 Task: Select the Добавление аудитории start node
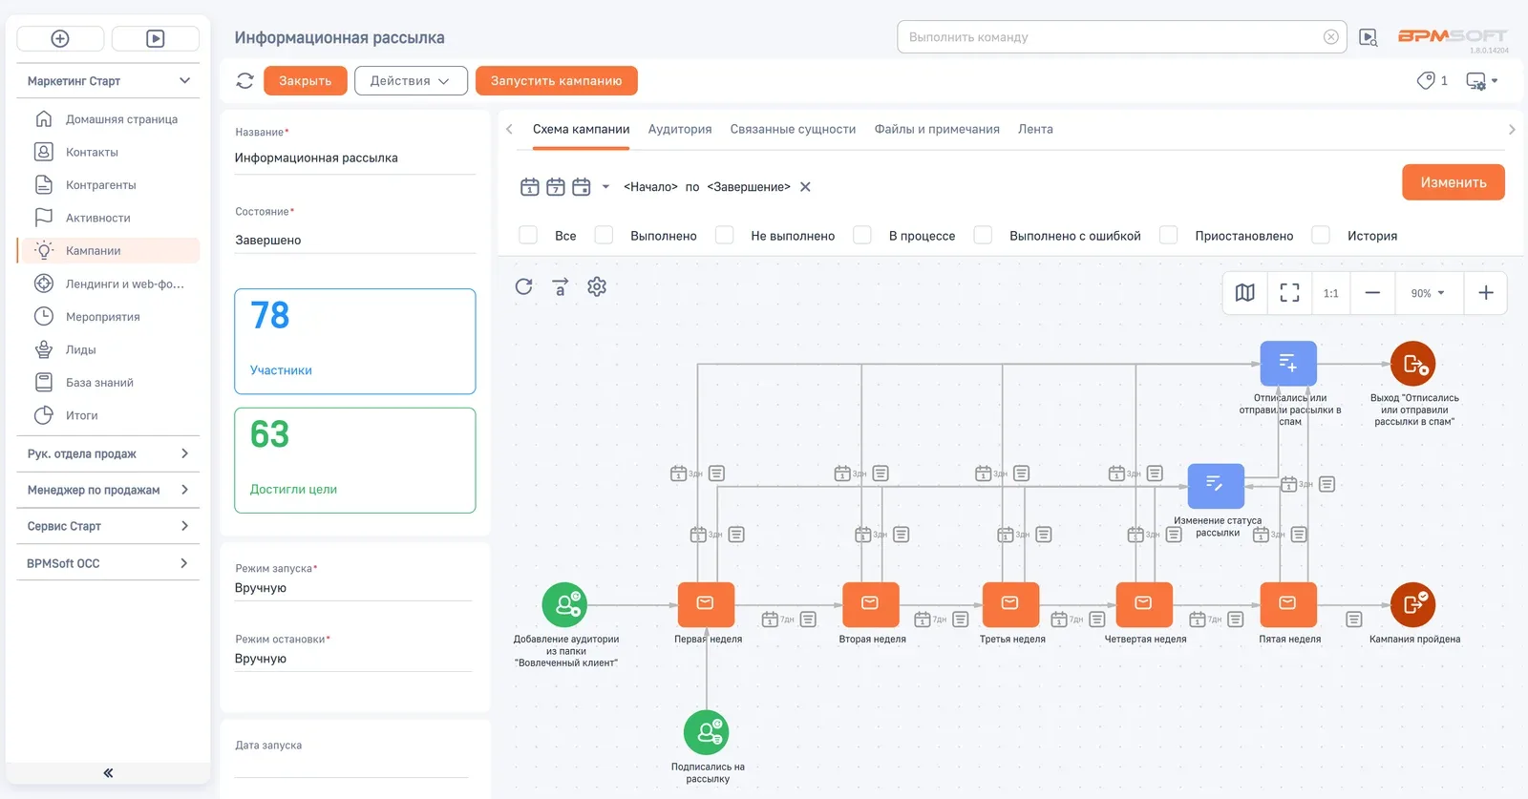(x=564, y=604)
